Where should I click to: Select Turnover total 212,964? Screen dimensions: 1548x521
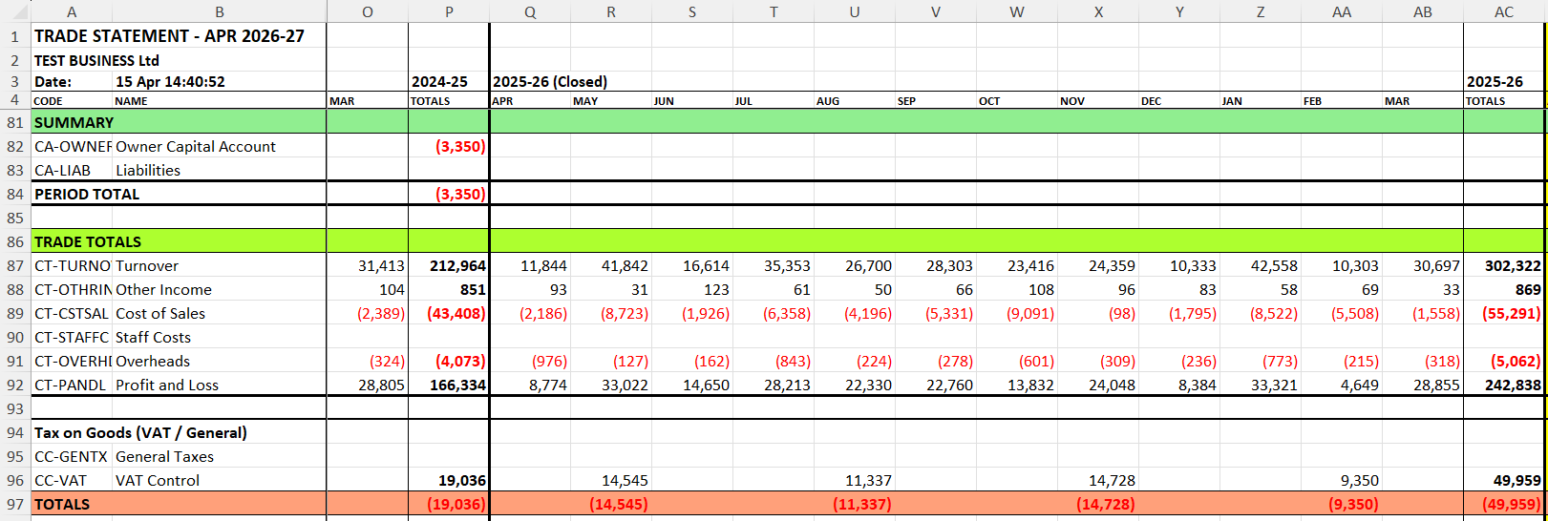[457, 265]
